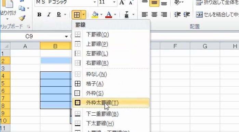This screenshot has width=239, height=132.
Task: Select row 9 header
Action: coord(5,113)
